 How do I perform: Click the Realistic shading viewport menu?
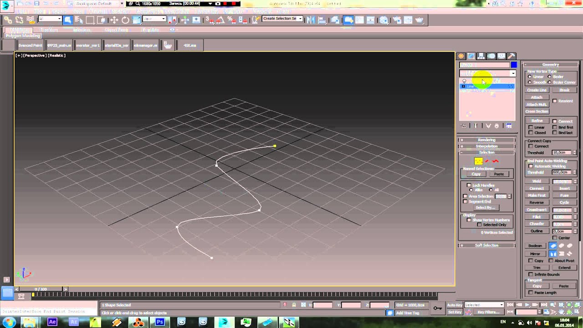tap(57, 56)
